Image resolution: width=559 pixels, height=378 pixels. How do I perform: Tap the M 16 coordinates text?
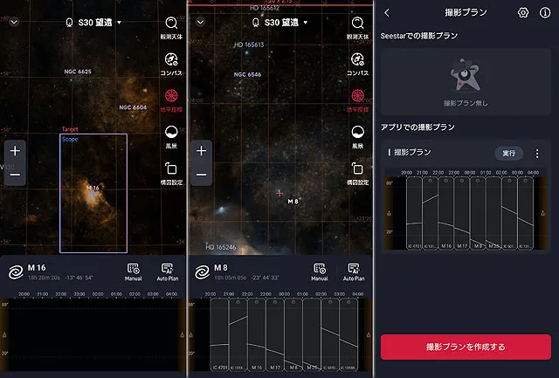tap(60, 278)
